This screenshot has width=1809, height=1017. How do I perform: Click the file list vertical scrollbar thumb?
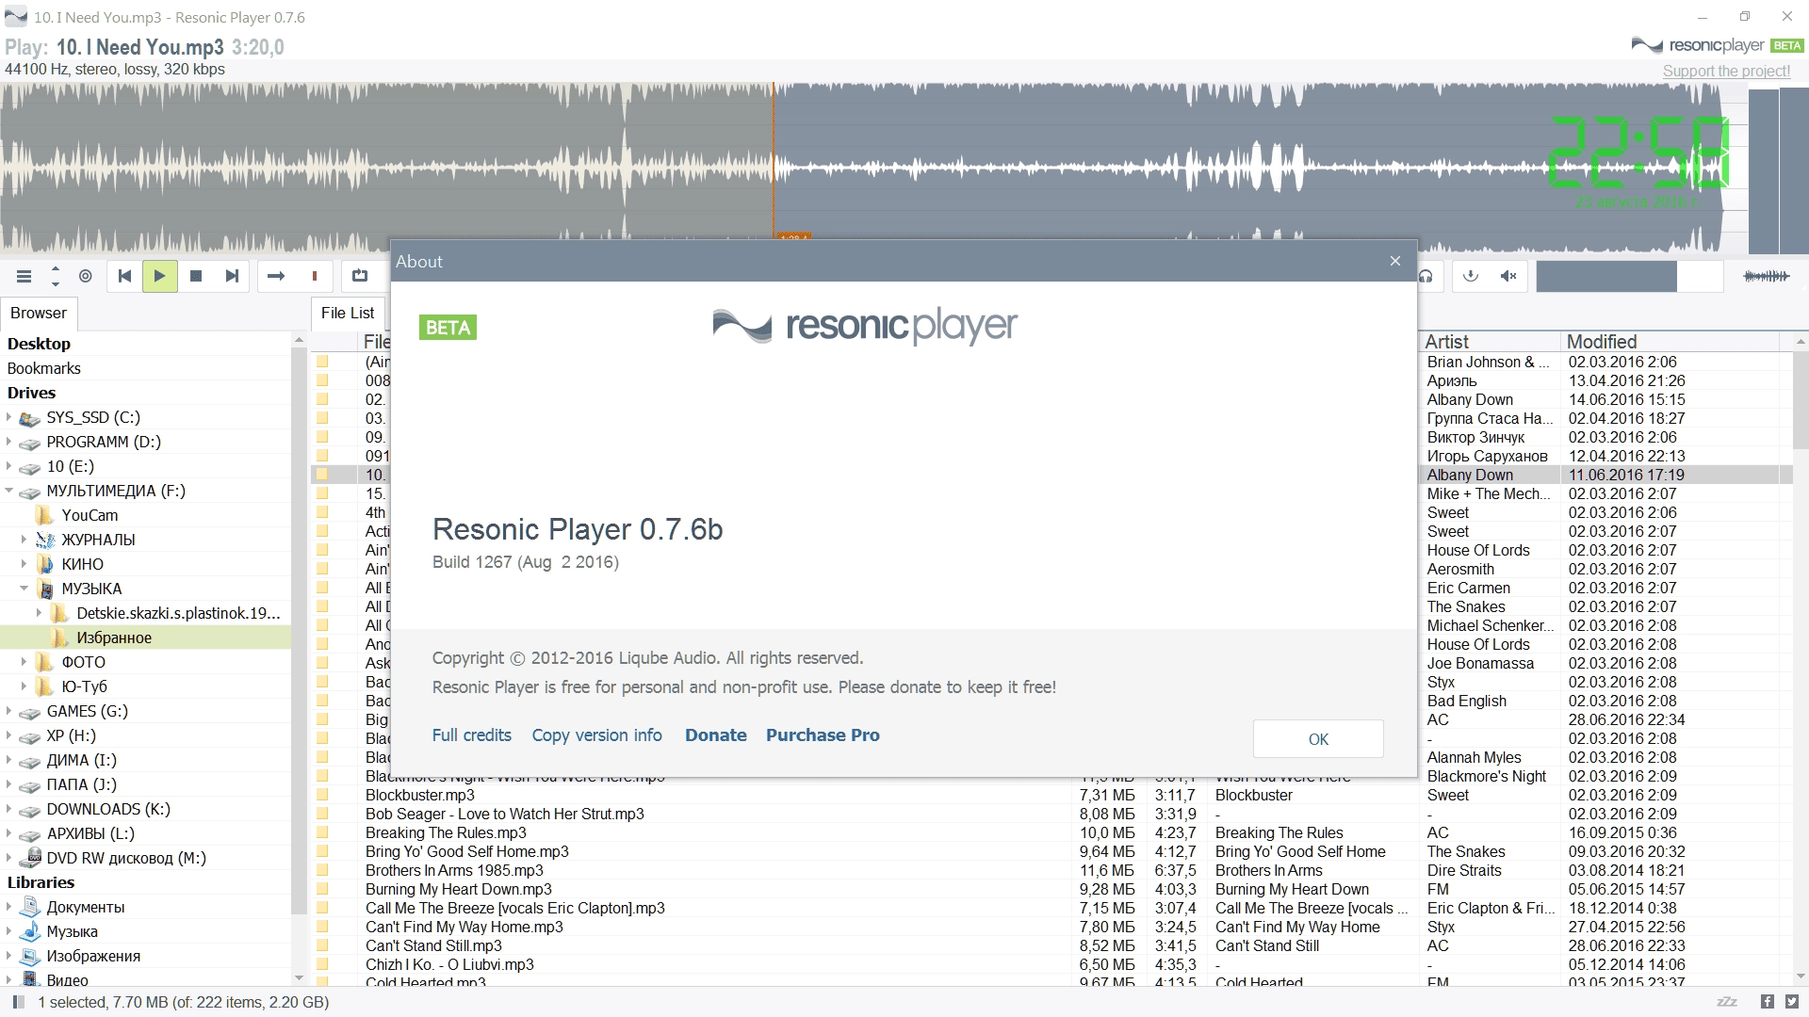click(1801, 400)
